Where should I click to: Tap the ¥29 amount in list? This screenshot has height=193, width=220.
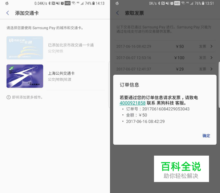point(180,69)
